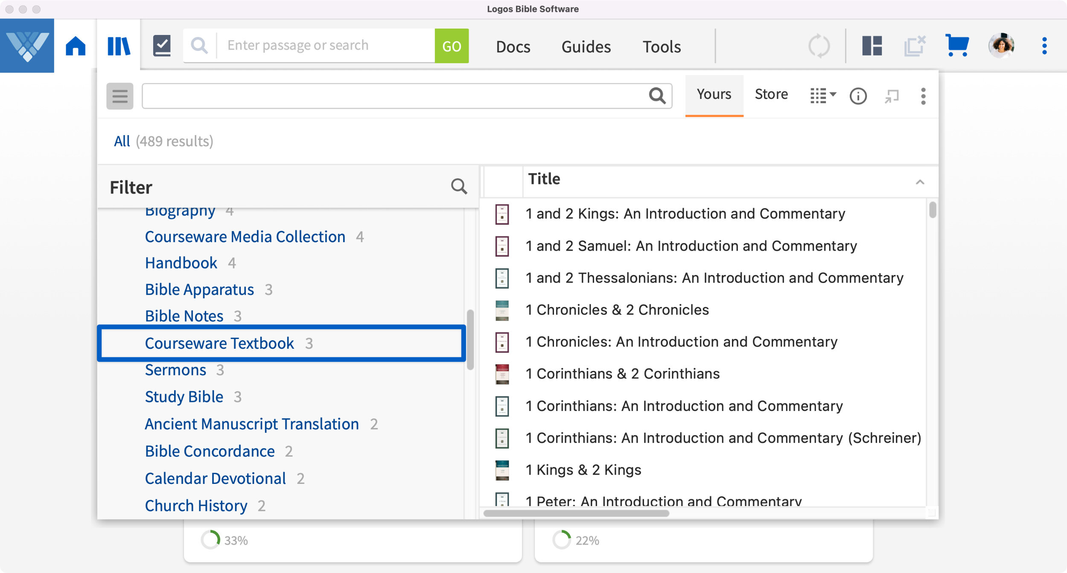The image size is (1067, 573).
Task: Click the sync refresh icon
Action: 819,46
